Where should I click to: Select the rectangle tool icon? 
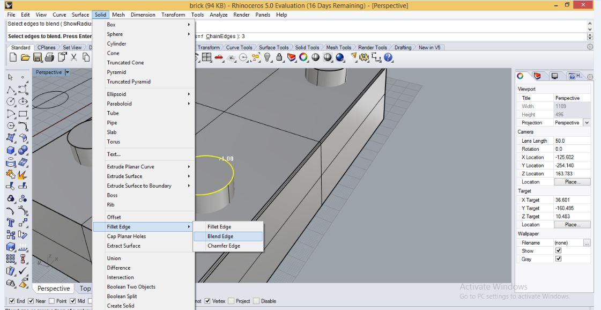pos(23,114)
